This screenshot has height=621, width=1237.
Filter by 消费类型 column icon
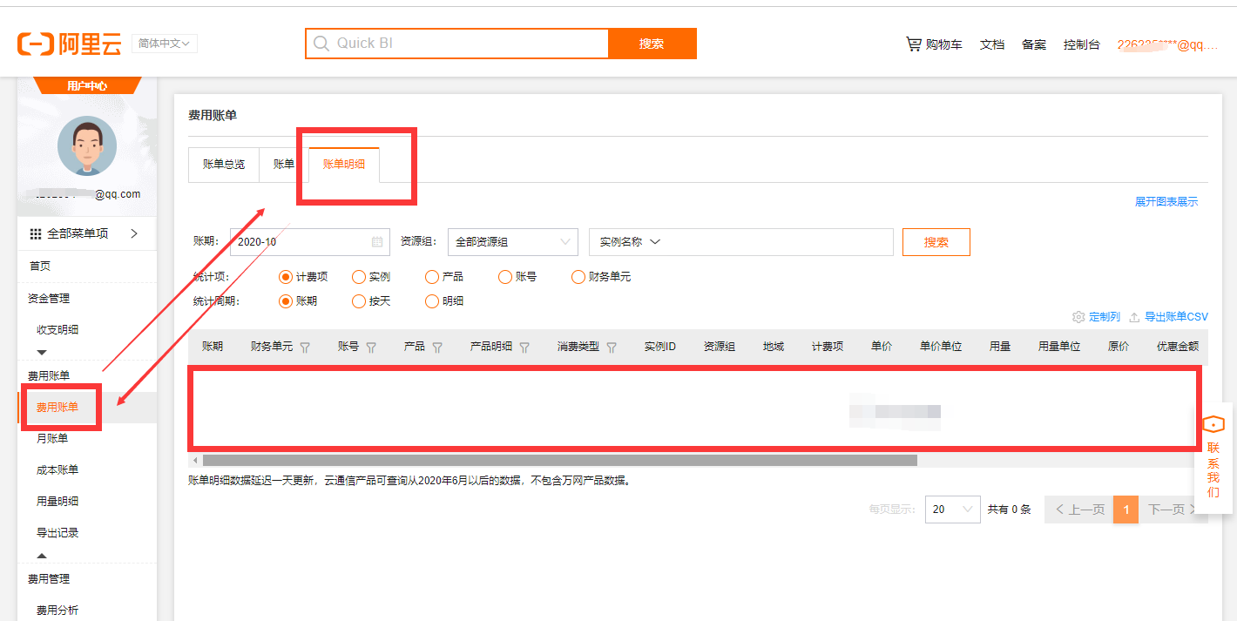612,347
